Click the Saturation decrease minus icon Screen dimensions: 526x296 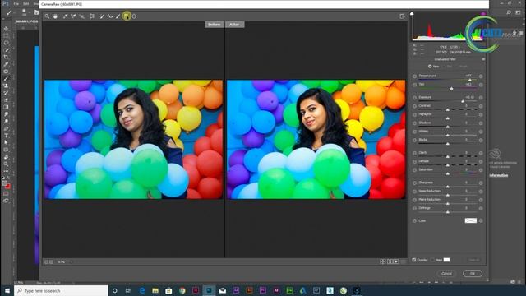coord(414,170)
